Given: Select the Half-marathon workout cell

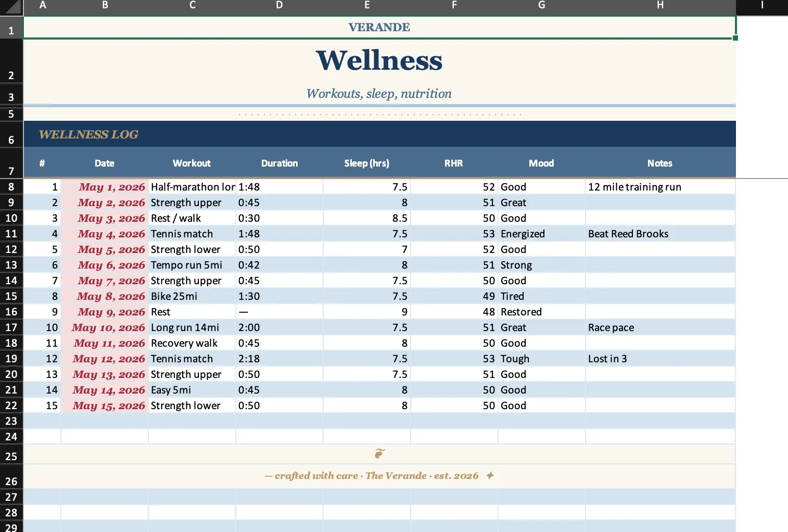Looking at the screenshot, I should [x=192, y=187].
